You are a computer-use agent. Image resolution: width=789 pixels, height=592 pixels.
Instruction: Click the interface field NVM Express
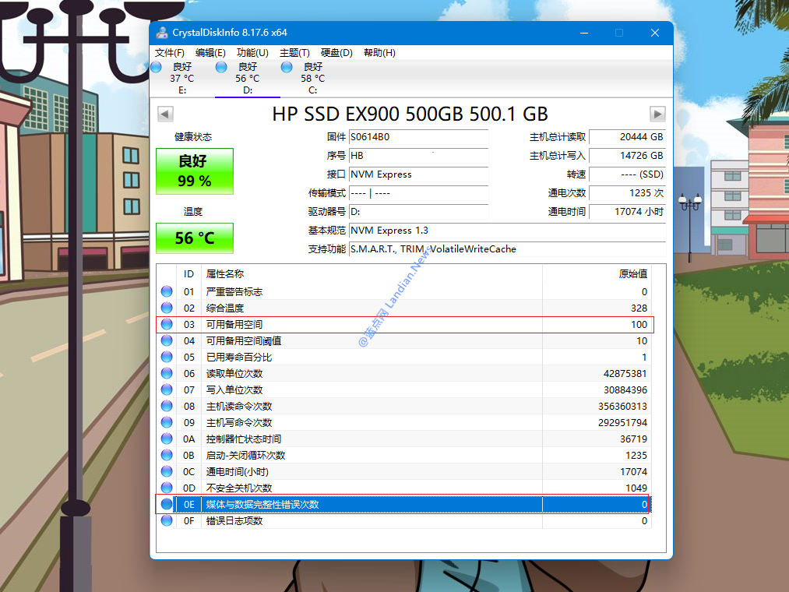pyautogui.click(x=419, y=174)
